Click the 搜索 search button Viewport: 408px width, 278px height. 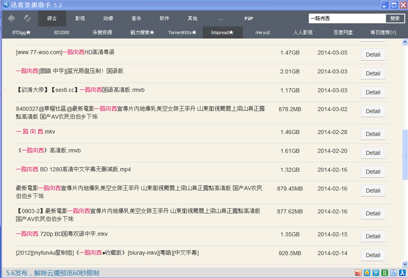pyautogui.click(x=395, y=18)
